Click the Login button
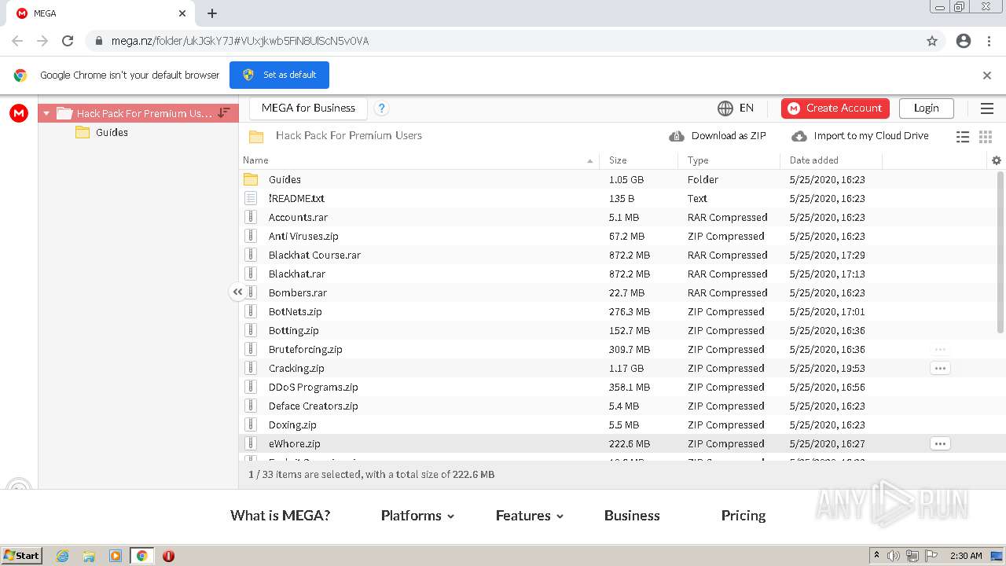Image resolution: width=1006 pixels, height=566 pixels. (926, 108)
